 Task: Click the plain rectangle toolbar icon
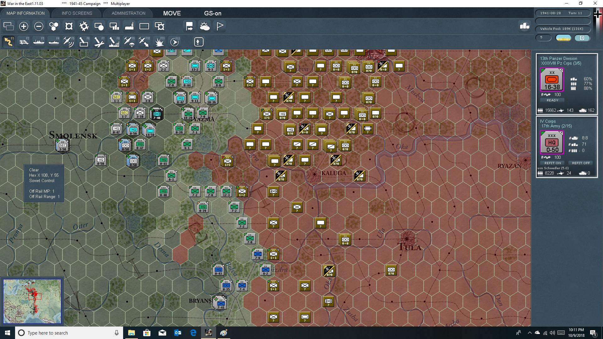point(144,26)
